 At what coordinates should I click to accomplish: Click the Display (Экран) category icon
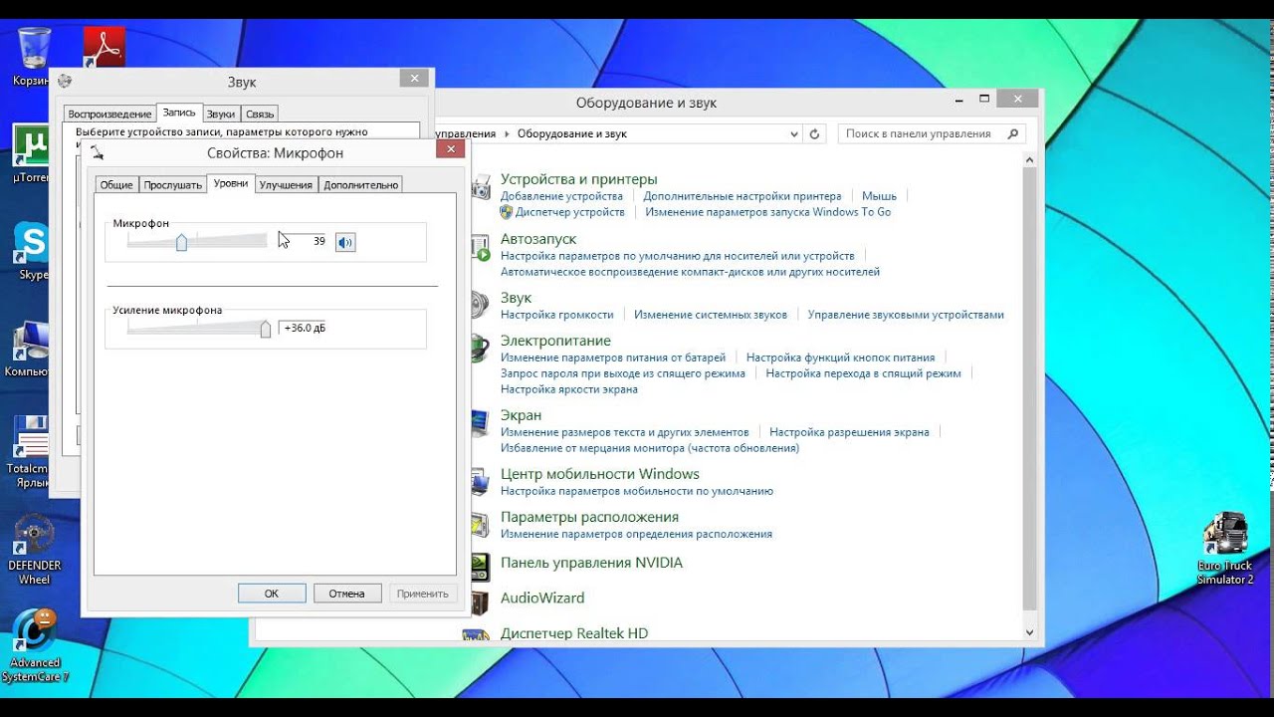[x=481, y=423]
